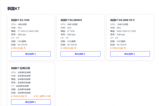Select 硬盘: 240G SSD+2T HDD line
This screenshot has width=159, height=106.
(123, 31)
